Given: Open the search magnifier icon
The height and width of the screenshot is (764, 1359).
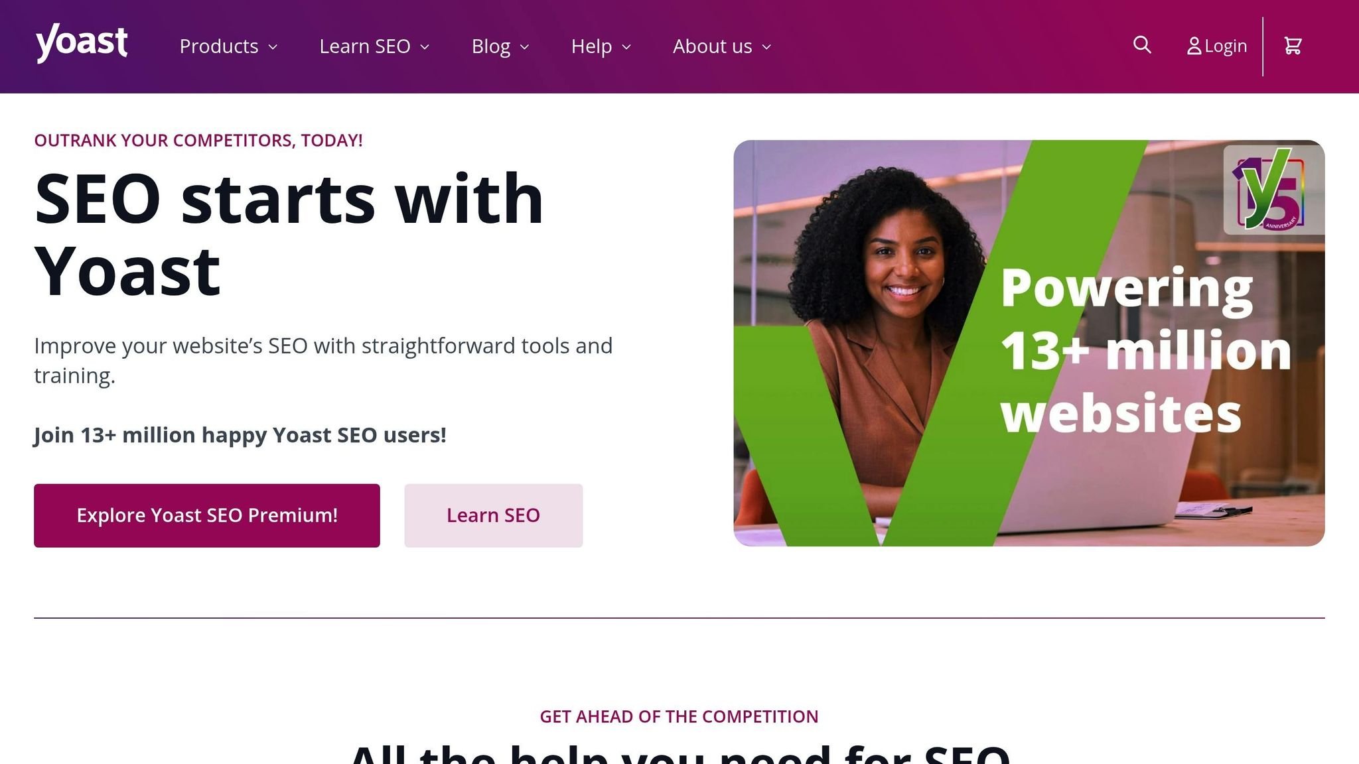Looking at the screenshot, I should (1142, 45).
